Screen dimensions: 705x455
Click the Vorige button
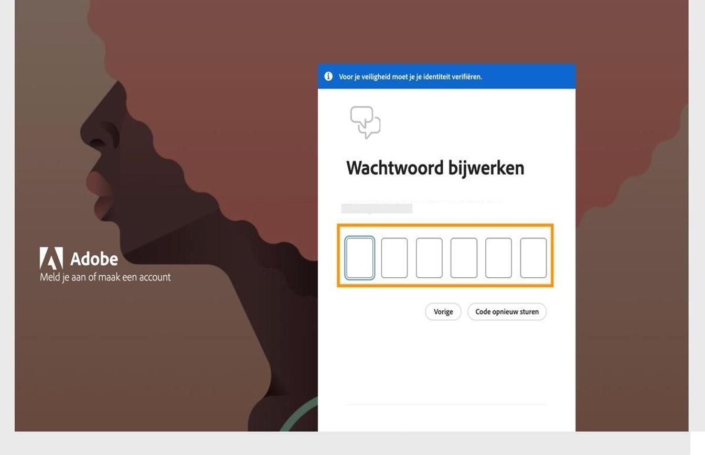pos(443,311)
